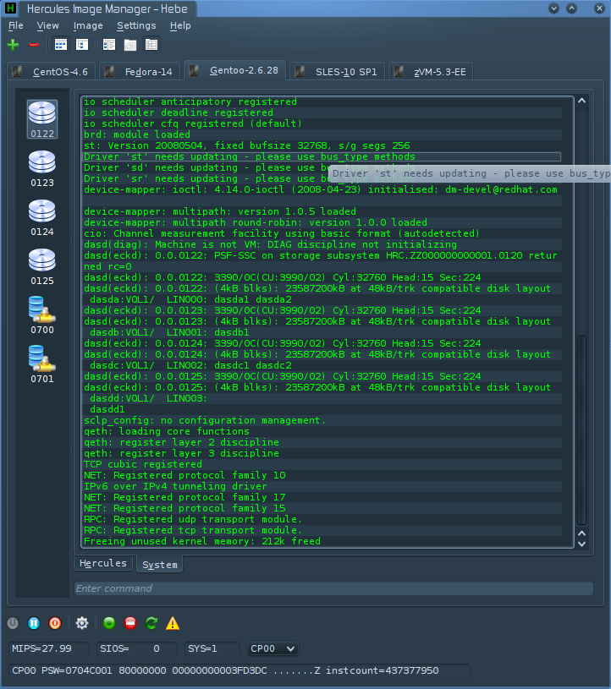Click the green restart arrow icon
Image resolution: width=611 pixels, height=689 pixels.
(x=151, y=623)
